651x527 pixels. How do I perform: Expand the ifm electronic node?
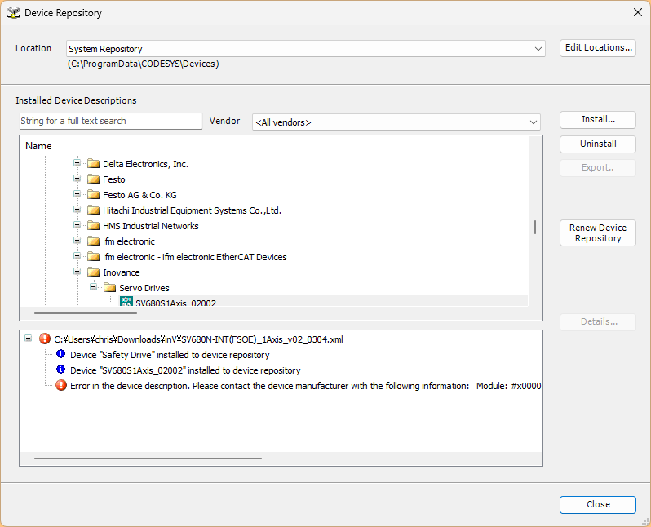(77, 240)
